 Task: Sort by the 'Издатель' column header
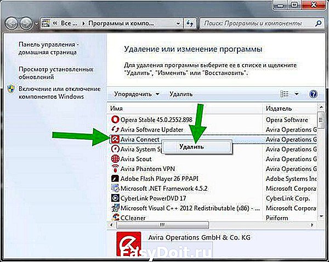click(279, 109)
